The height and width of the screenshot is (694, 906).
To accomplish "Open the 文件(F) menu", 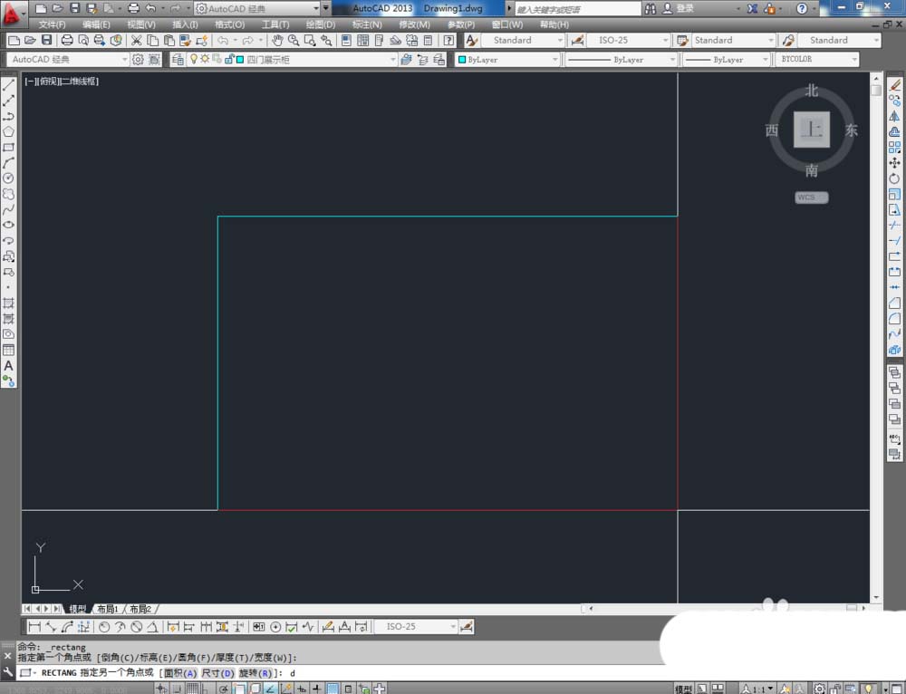I will tap(52, 24).
